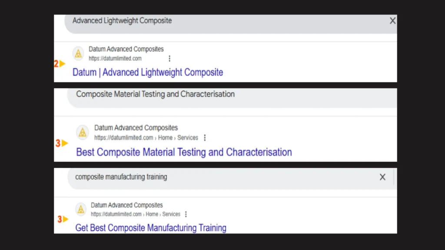Open "Datum | Advanced Lightweight Composite" link
Viewport: 445px width, 250px height.
pyautogui.click(x=148, y=72)
